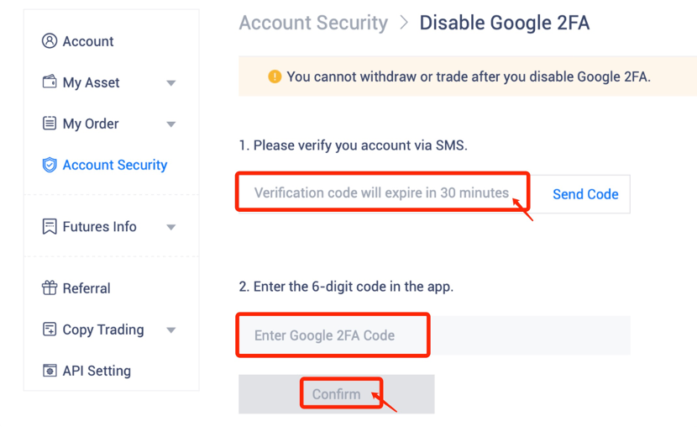The image size is (697, 427).
Task: Expand the My Order dropdown arrow
Action: tap(171, 124)
